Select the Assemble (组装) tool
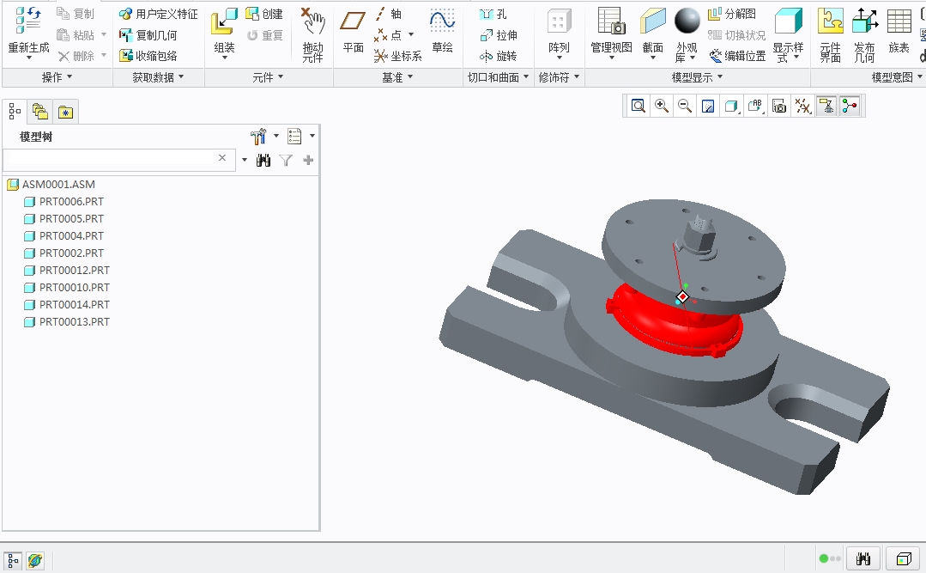This screenshot has height=573, width=926. click(224, 22)
